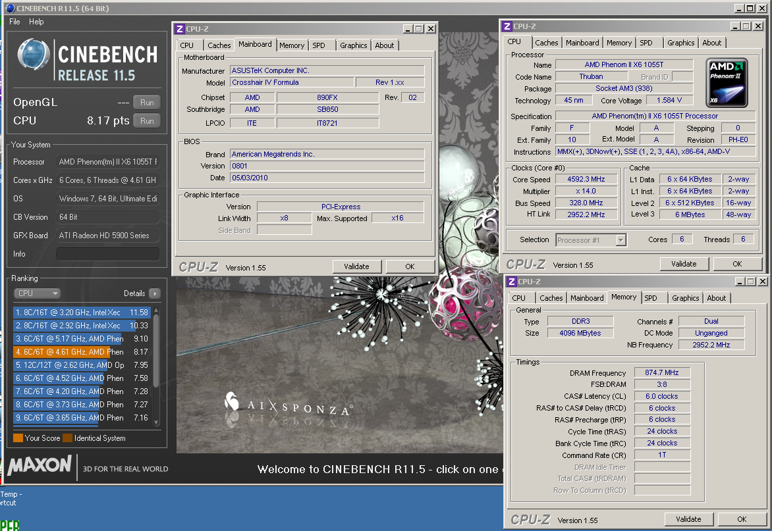The image size is (772, 531).
Task: Click the DRAM Frequency value 874.7 MHz
Action: click(662, 372)
